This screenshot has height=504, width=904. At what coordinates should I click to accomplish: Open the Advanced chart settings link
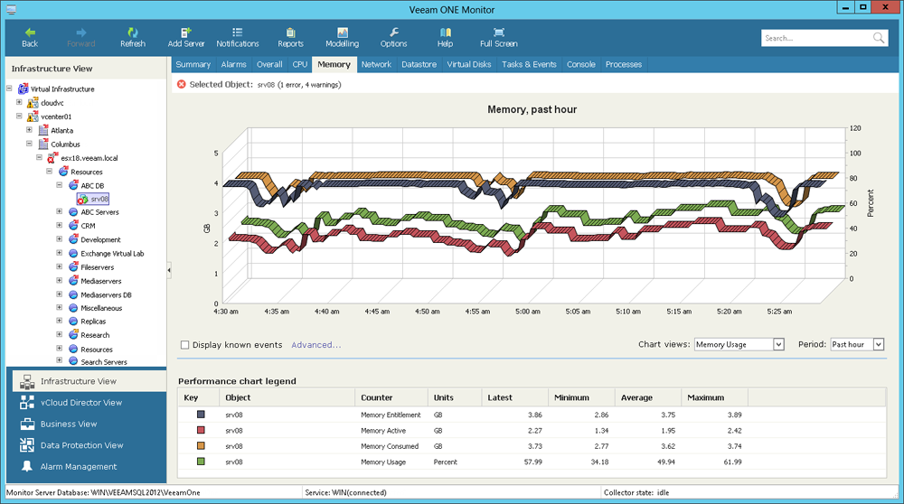[x=315, y=345]
